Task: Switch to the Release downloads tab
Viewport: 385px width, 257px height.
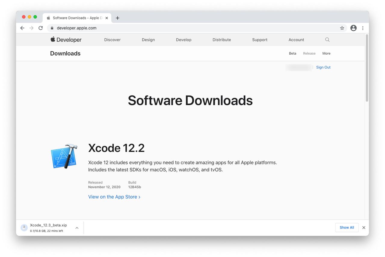Action: point(309,53)
